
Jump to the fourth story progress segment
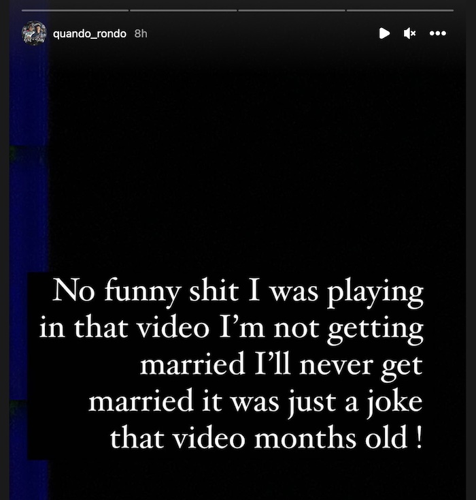[400, 10]
